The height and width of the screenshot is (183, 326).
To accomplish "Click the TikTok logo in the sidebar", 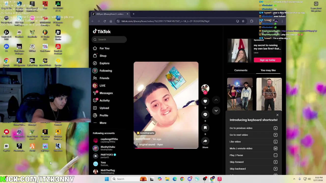I will click(102, 32).
